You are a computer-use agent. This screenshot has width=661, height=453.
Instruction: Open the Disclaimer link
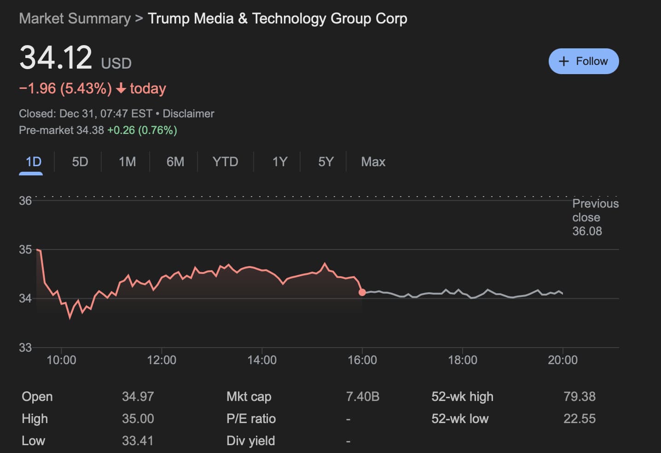[188, 113]
